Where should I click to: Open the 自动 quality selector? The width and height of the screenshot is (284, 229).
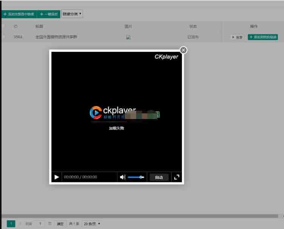(159, 177)
